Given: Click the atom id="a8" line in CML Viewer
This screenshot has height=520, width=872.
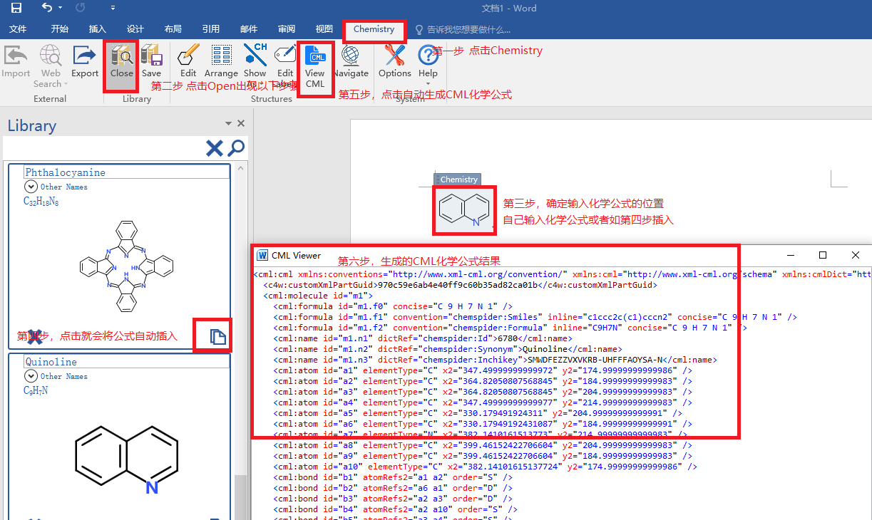Looking at the screenshot, I should pos(483,445).
